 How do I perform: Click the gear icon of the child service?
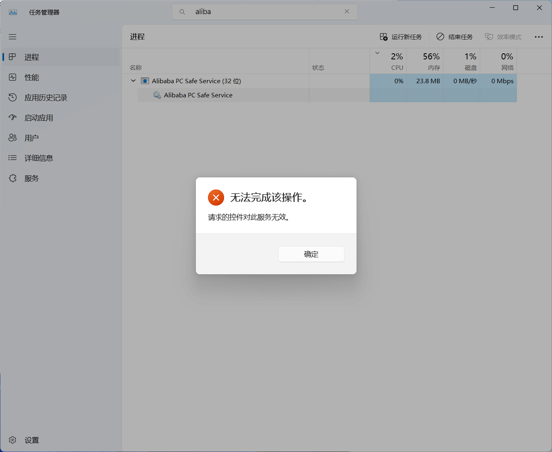(x=157, y=95)
